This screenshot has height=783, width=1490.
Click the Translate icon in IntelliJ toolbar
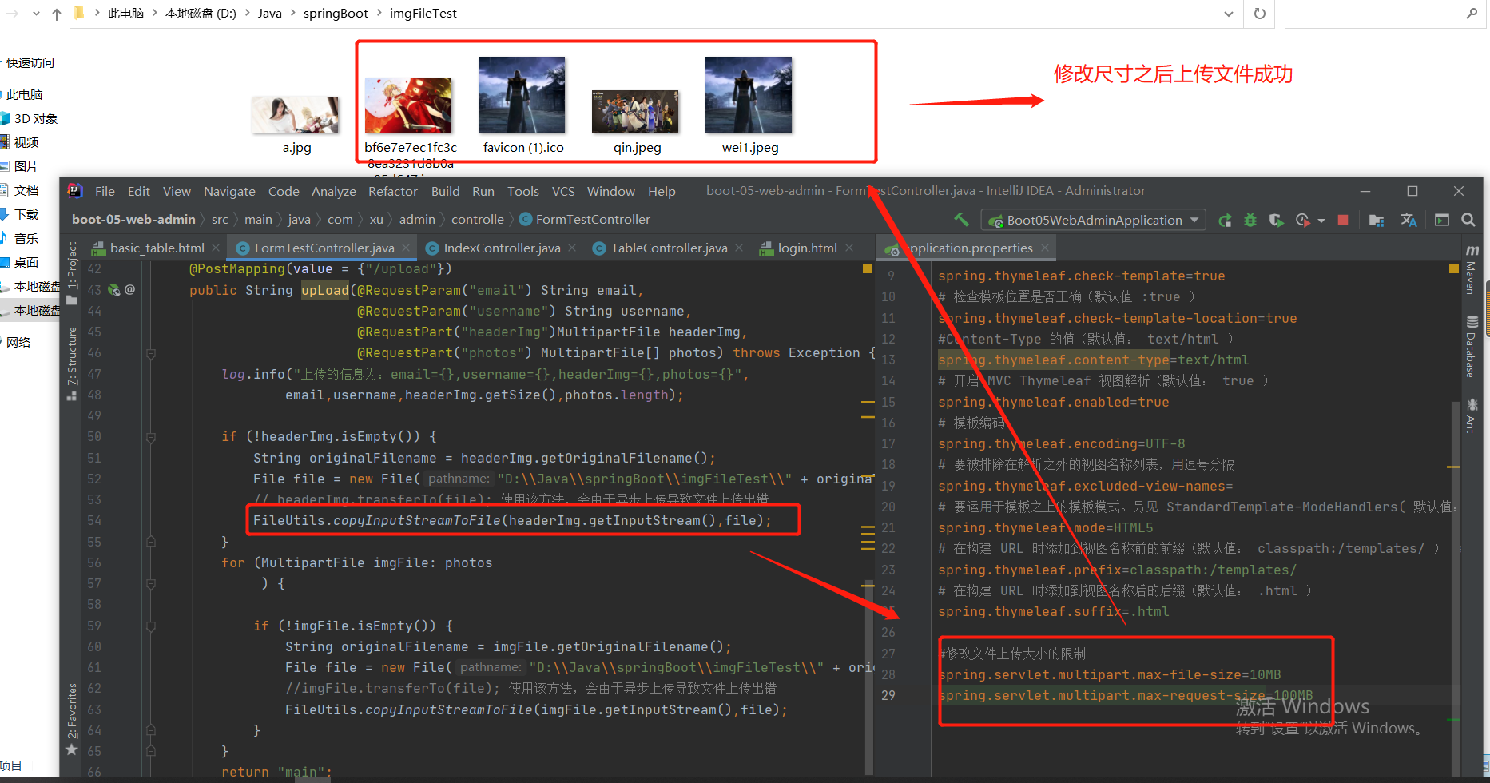(1409, 220)
